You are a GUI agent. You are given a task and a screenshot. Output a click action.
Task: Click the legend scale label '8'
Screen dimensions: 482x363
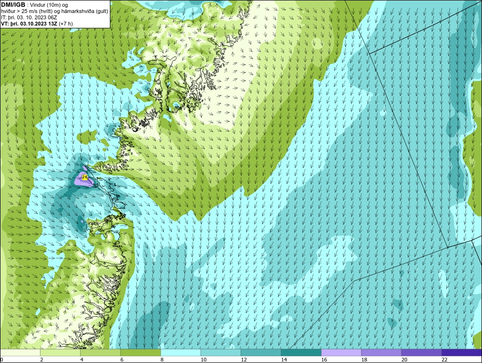[162, 360]
